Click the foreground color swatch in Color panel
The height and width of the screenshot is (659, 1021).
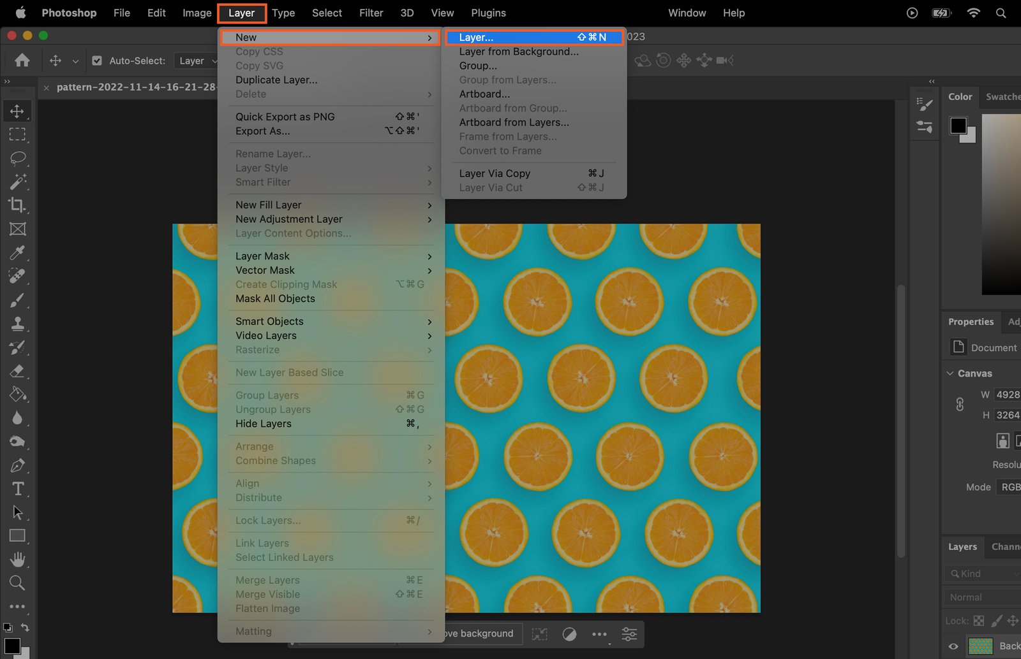click(x=958, y=126)
